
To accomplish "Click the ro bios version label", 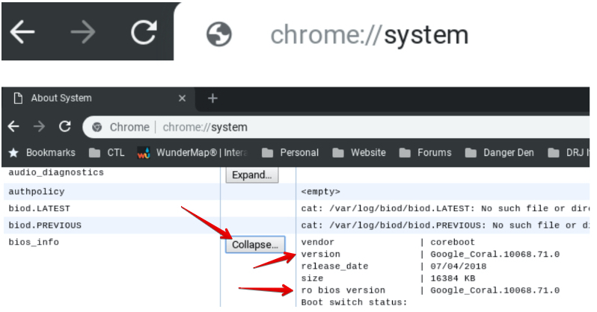I will click(x=343, y=290).
